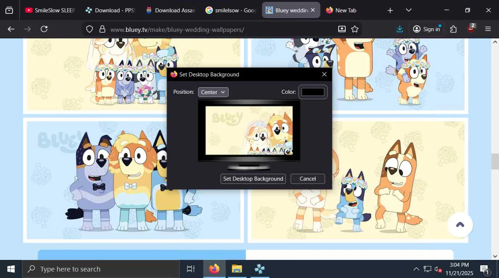Open the Color swatch picker in dialog
This screenshot has height=278, width=499.
click(x=313, y=92)
